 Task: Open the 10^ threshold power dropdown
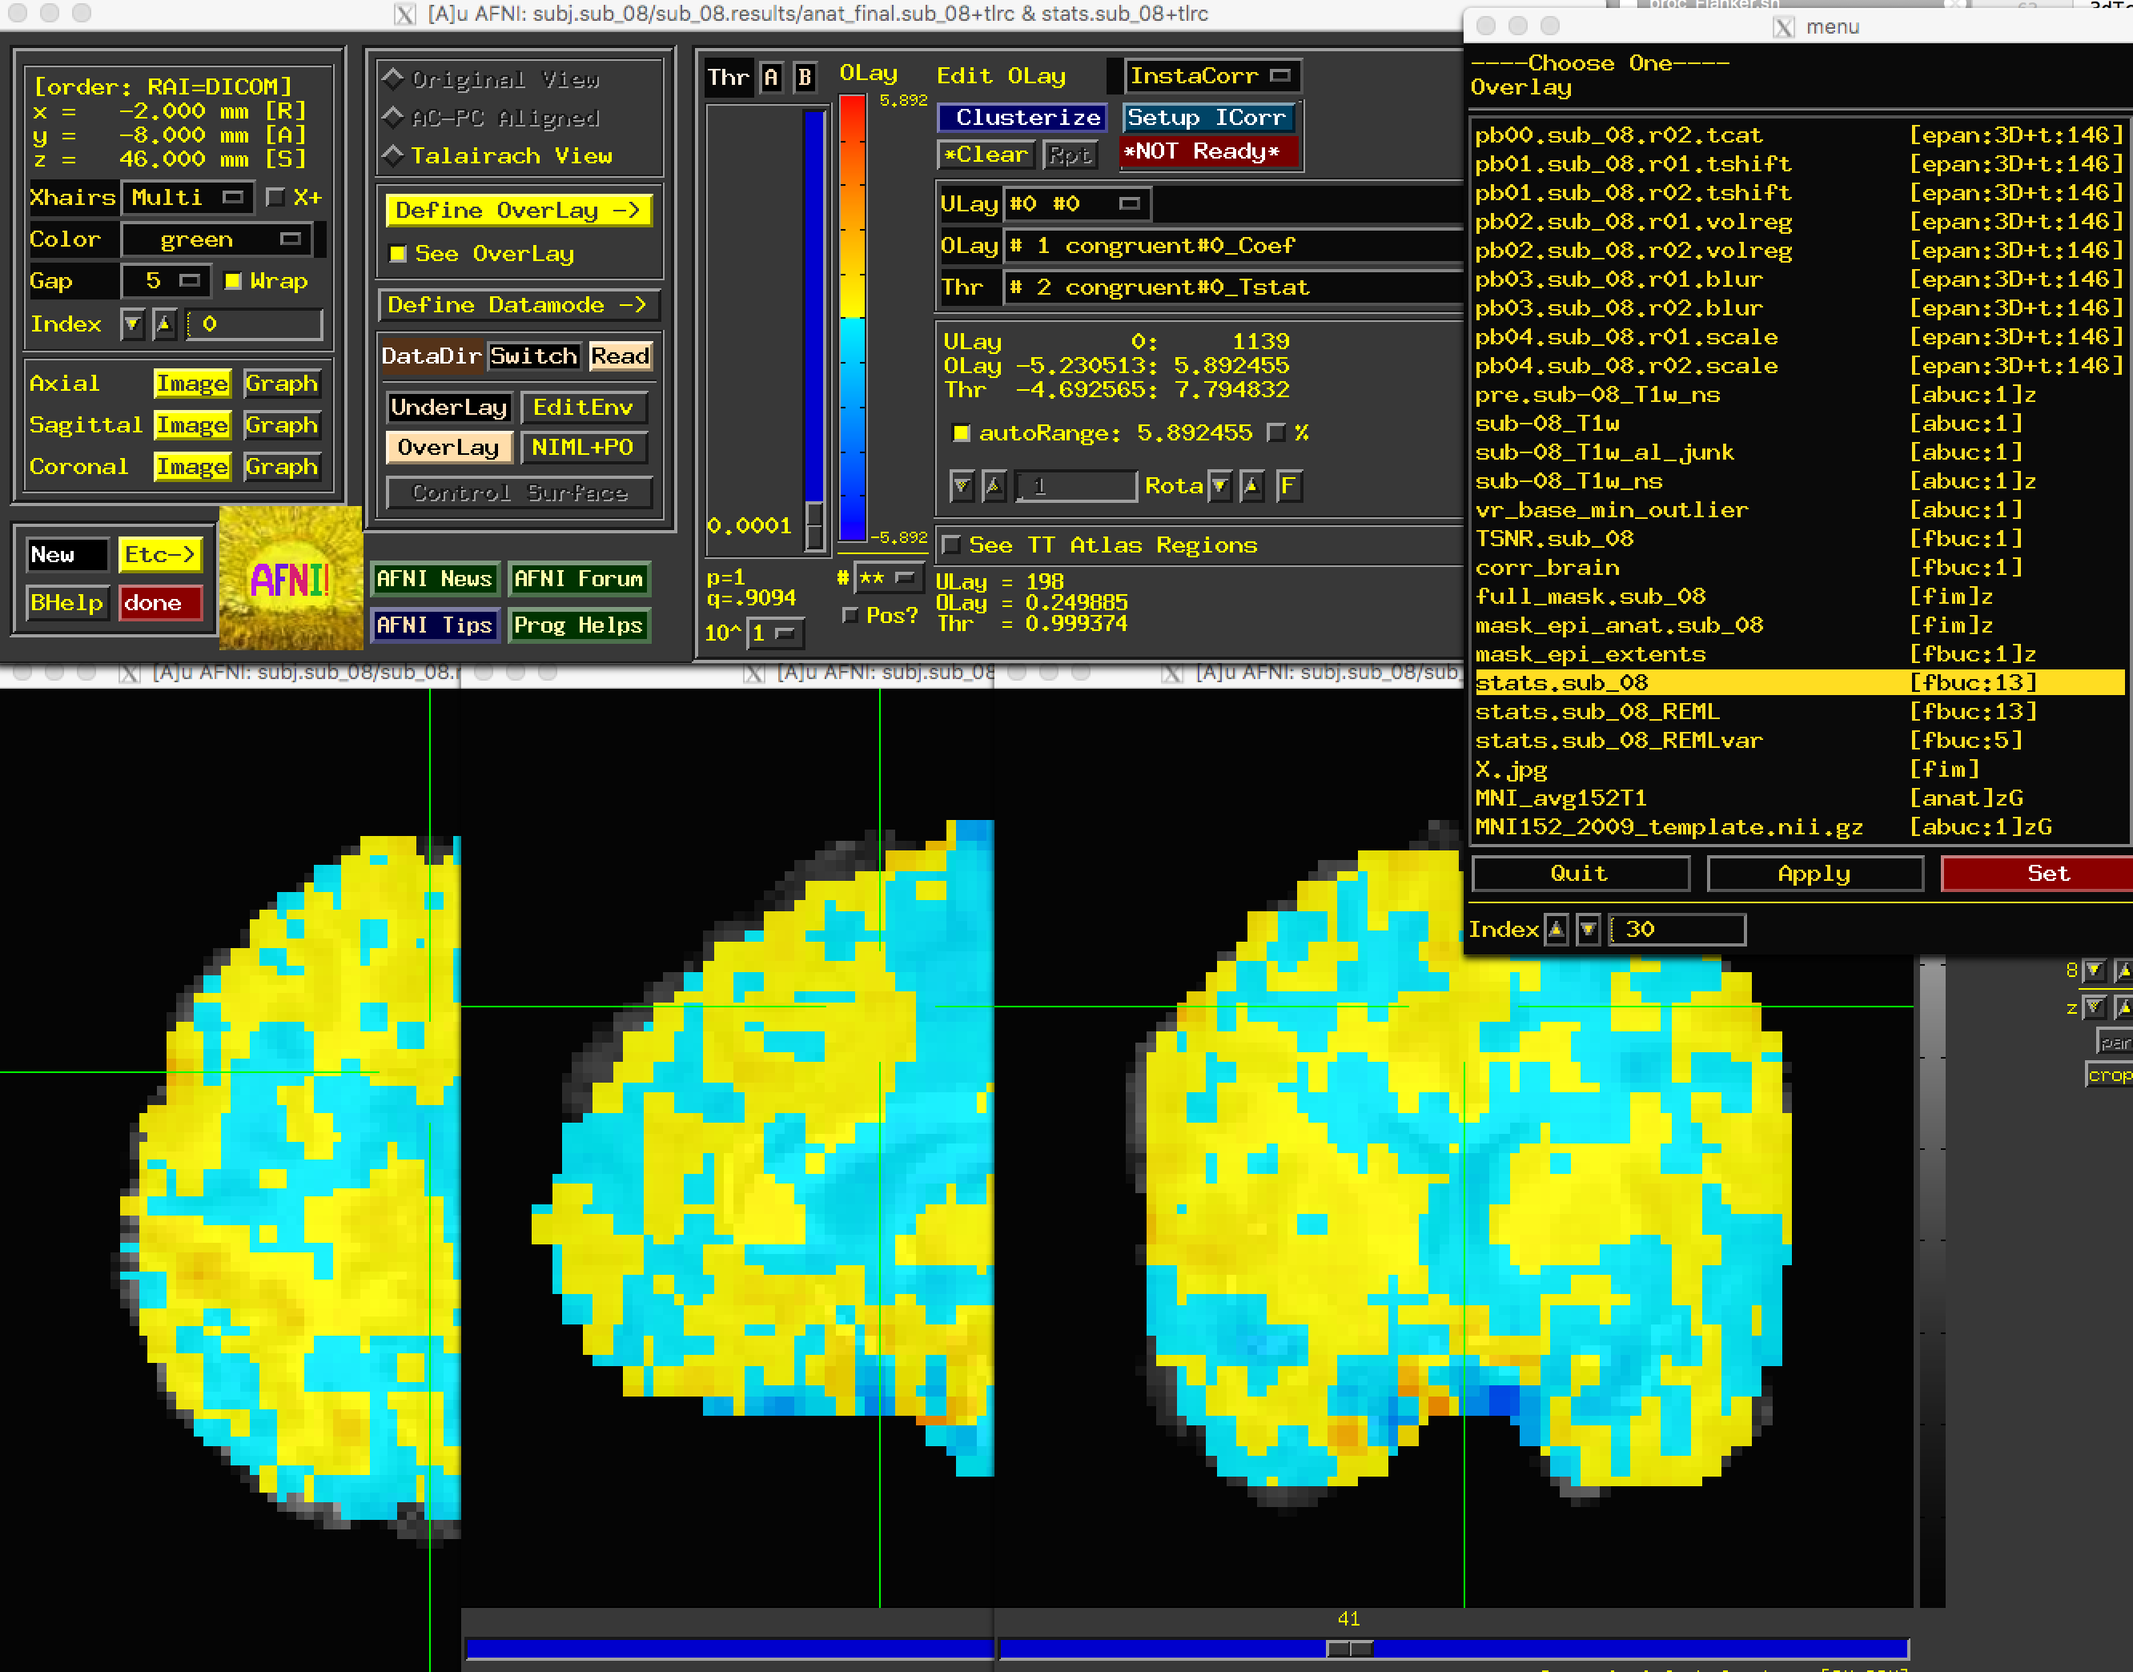click(x=774, y=633)
